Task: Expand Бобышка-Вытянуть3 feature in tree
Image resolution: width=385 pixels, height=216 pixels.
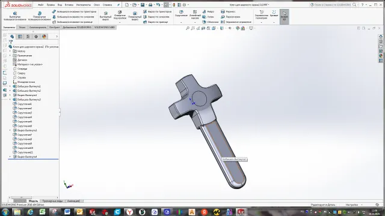Action: (x=10, y=100)
